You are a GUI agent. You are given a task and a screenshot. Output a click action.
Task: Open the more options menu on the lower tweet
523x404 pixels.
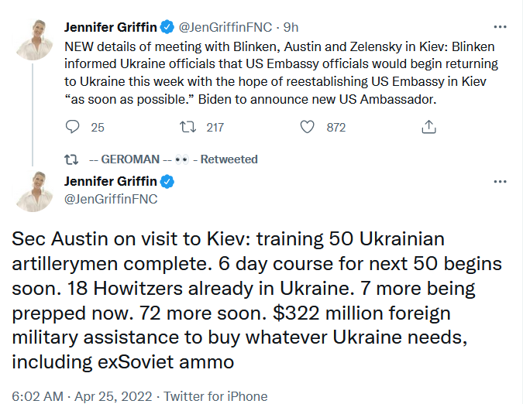tap(501, 181)
